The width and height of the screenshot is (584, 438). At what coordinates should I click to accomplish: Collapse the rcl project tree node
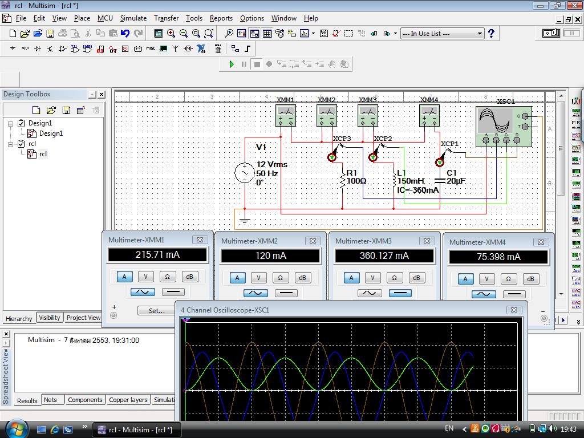[11, 144]
